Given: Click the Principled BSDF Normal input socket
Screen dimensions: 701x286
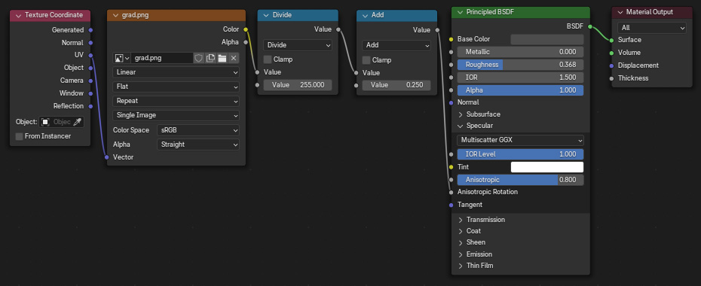Looking at the screenshot, I should [x=451, y=102].
